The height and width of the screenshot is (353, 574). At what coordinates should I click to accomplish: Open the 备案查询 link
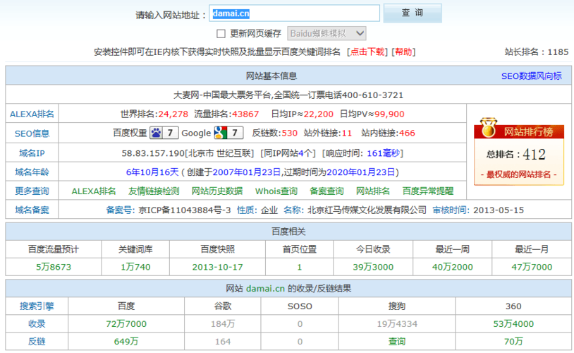click(326, 191)
